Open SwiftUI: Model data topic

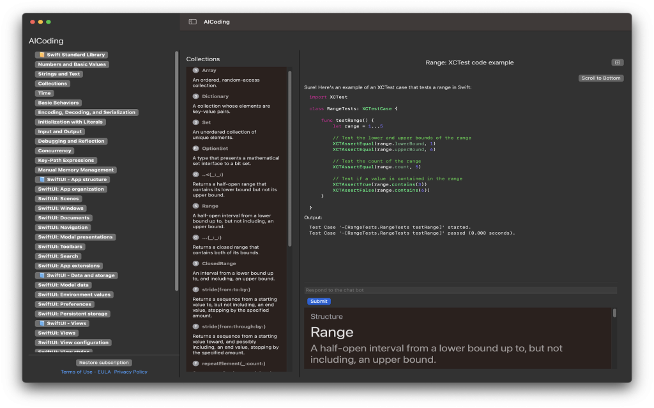(x=63, y=285)
